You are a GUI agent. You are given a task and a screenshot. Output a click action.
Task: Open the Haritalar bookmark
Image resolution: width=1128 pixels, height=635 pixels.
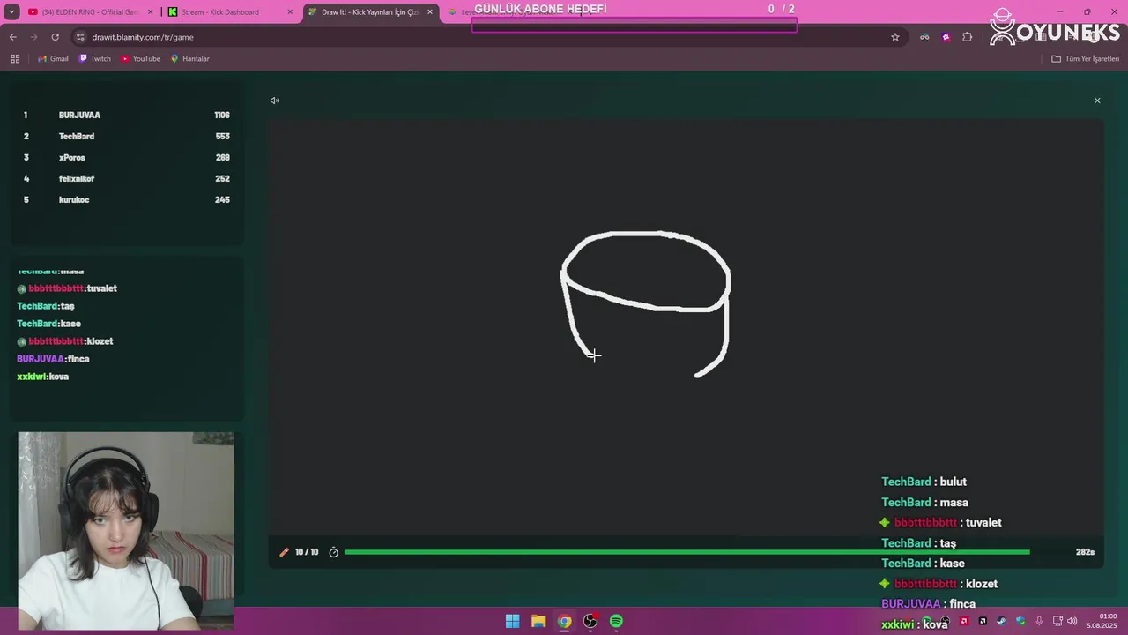189,59
